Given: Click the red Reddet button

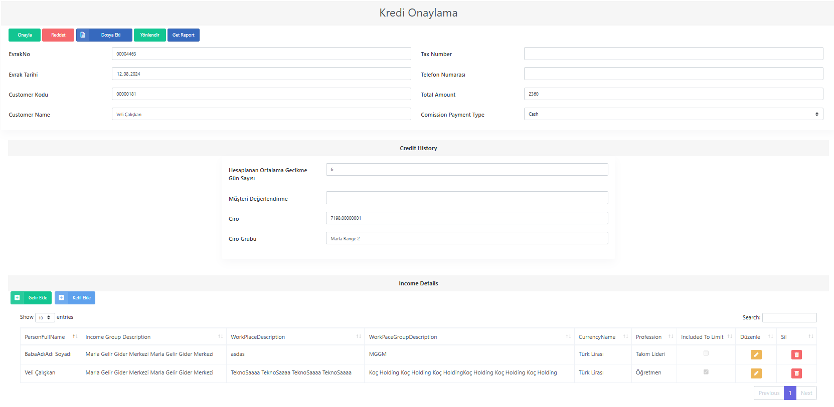Looking at the screenshot, I should coord(58,35).
